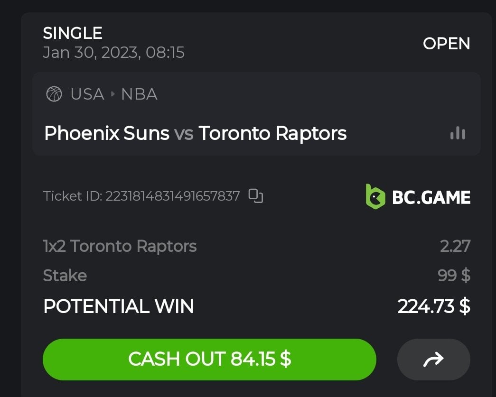Click the green BC.GAME logo icon
Image resolution: width=496 pixels, height=397 pixels.
click(375, 197)
